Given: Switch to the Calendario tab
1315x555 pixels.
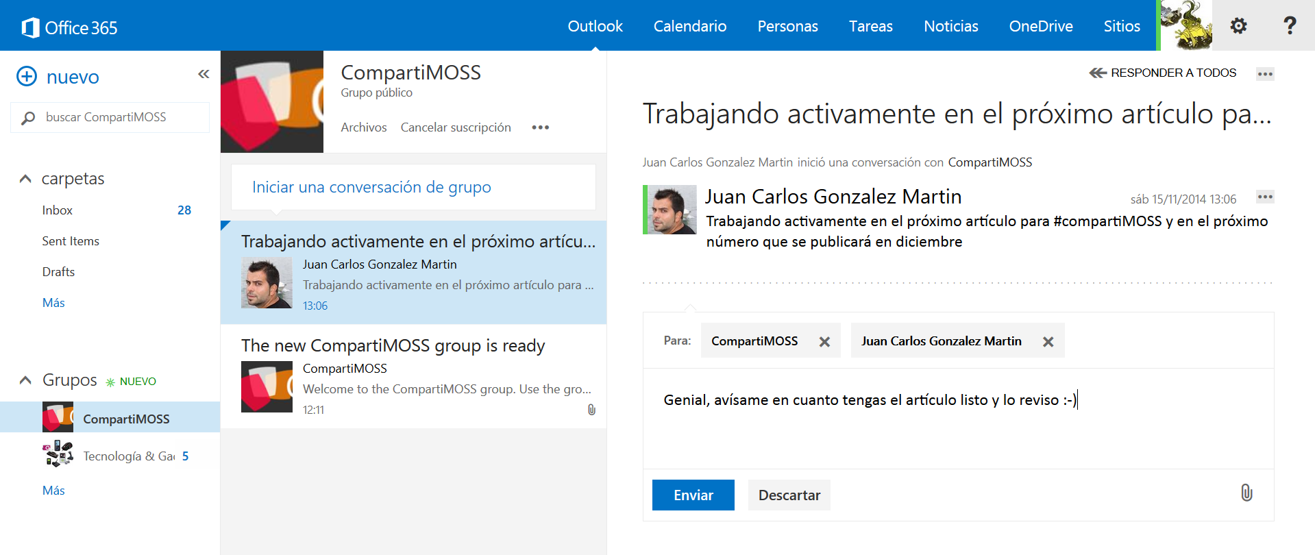Looking at the screenshot, I should pos(690,26).
